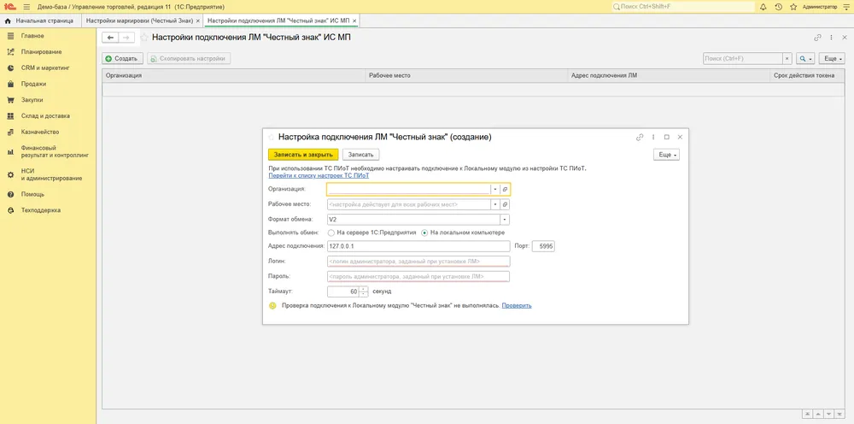Click Скопировать настройки button
The height and width of the screenshot is (424, 854).
(x=189, y=58)
